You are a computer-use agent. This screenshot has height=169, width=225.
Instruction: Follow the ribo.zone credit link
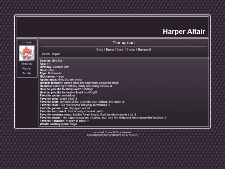[133, 135]
